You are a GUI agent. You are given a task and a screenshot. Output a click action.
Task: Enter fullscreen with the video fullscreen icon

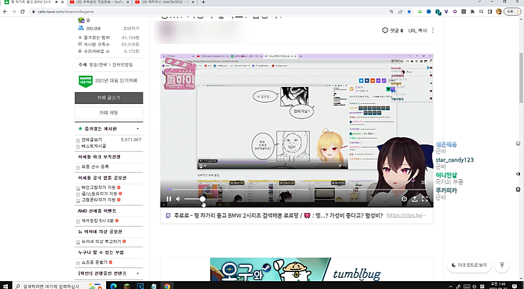424,199
